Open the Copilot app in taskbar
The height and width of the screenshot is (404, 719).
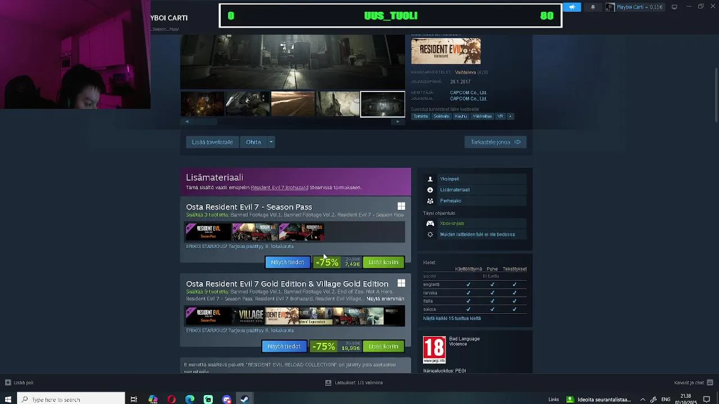[x=153, y=400]
